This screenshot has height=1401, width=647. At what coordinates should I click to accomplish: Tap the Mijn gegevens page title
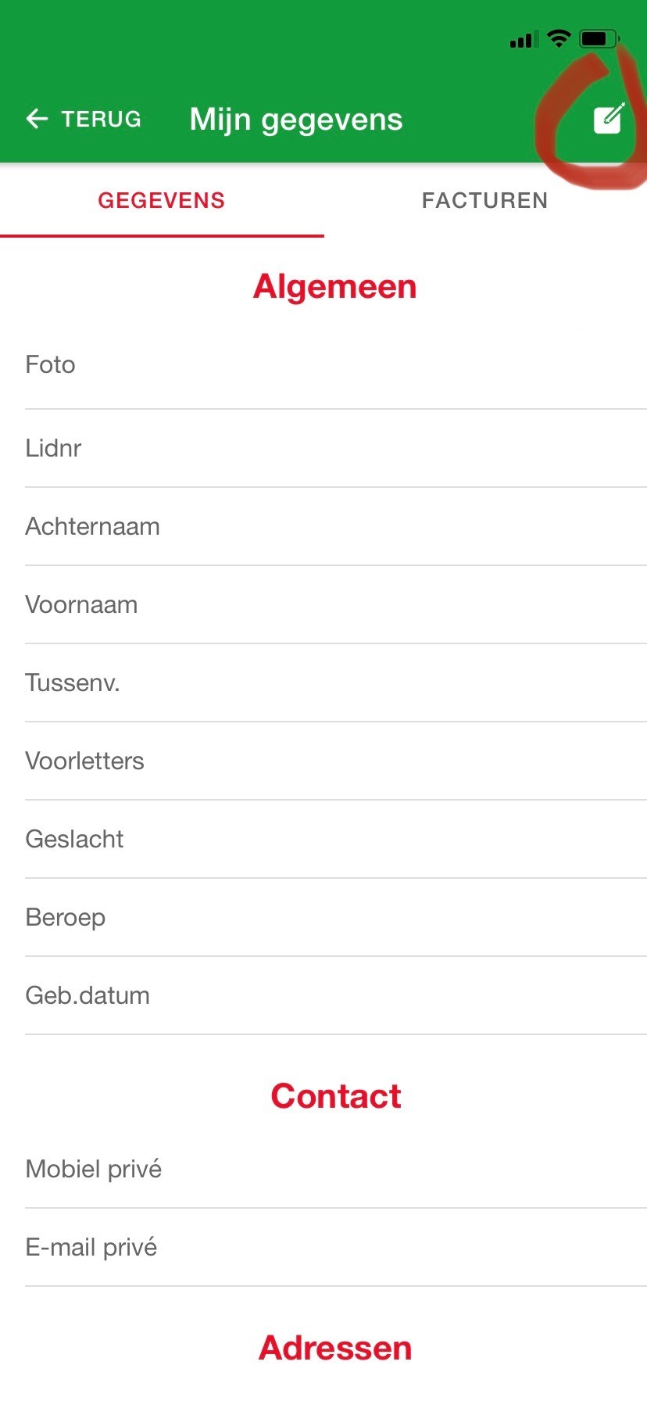296,120
